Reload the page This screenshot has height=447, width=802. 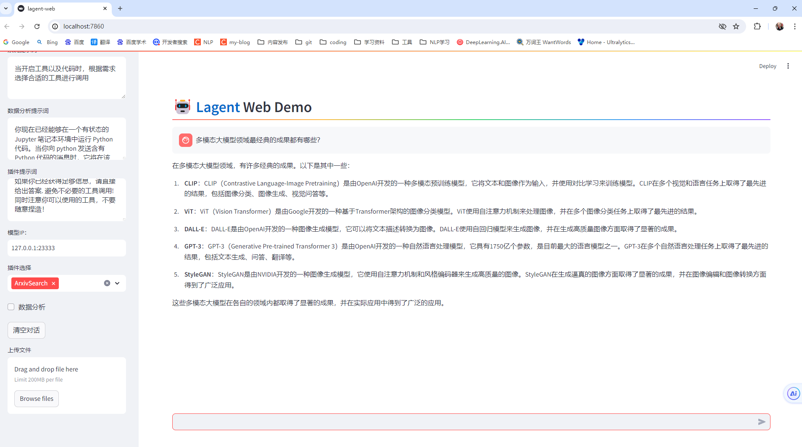pyautogui.click(x=37, y=26)
